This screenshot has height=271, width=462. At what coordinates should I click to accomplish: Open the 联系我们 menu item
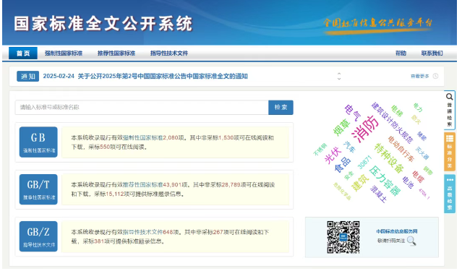pos(432,53)
